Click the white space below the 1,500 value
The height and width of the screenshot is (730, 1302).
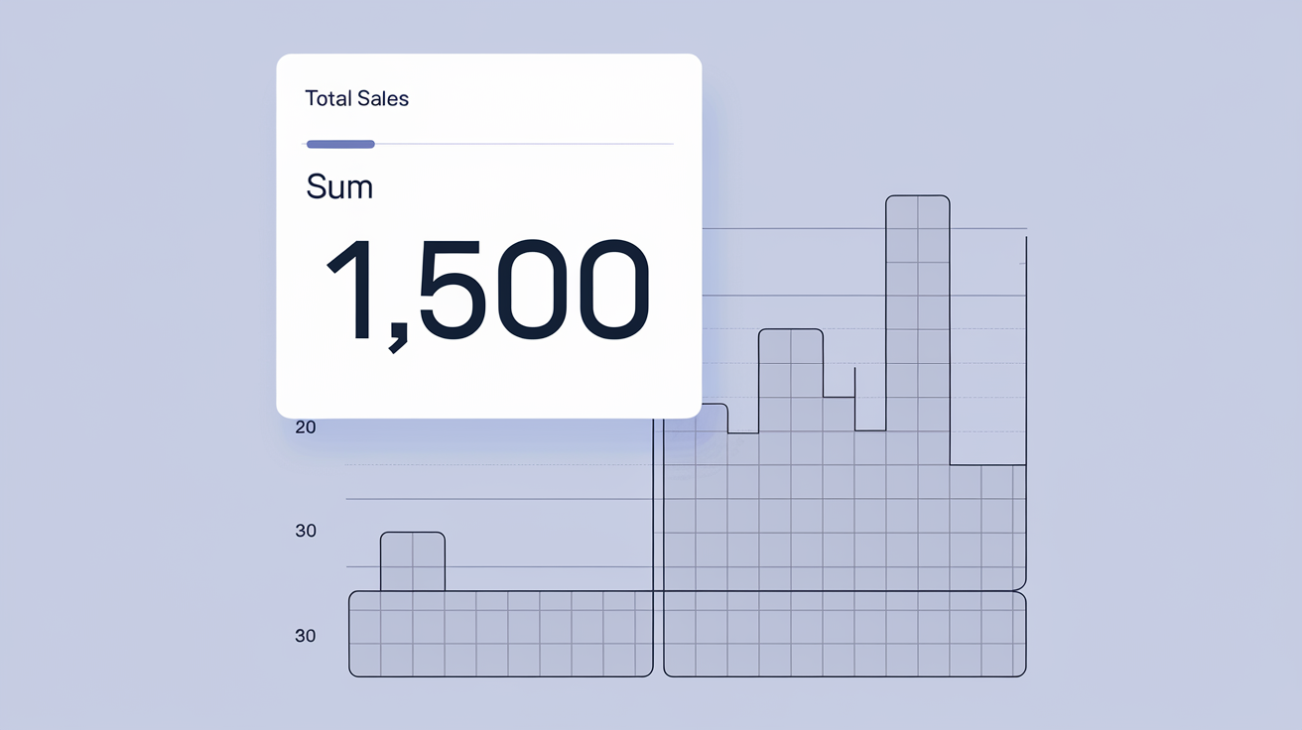(487, 387)
